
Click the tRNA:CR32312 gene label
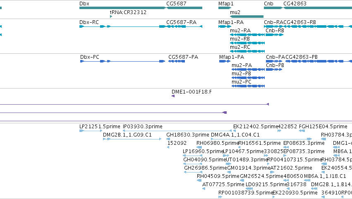(128, 12)
